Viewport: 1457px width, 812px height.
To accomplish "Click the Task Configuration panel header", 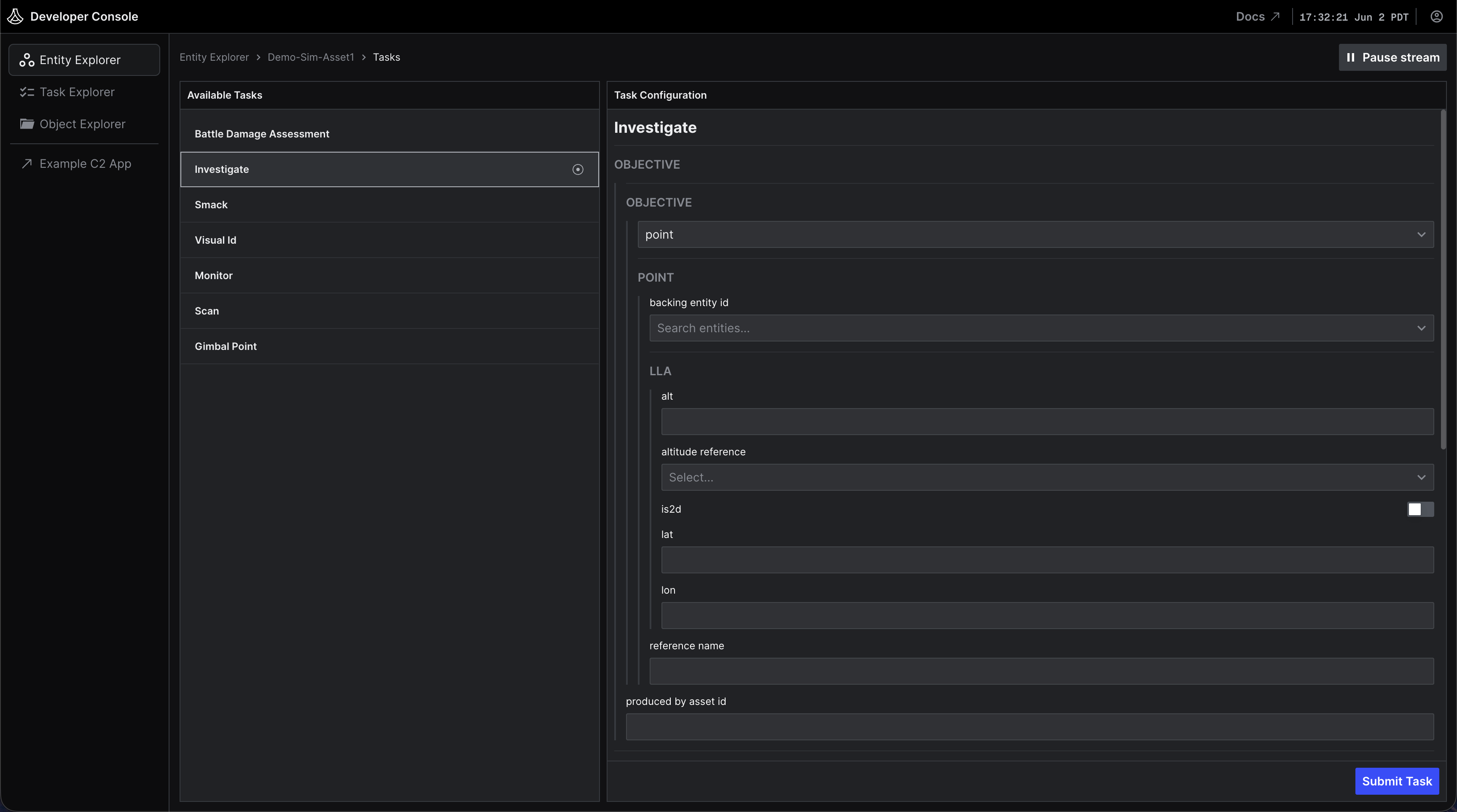I will (x=1026, y=95).
